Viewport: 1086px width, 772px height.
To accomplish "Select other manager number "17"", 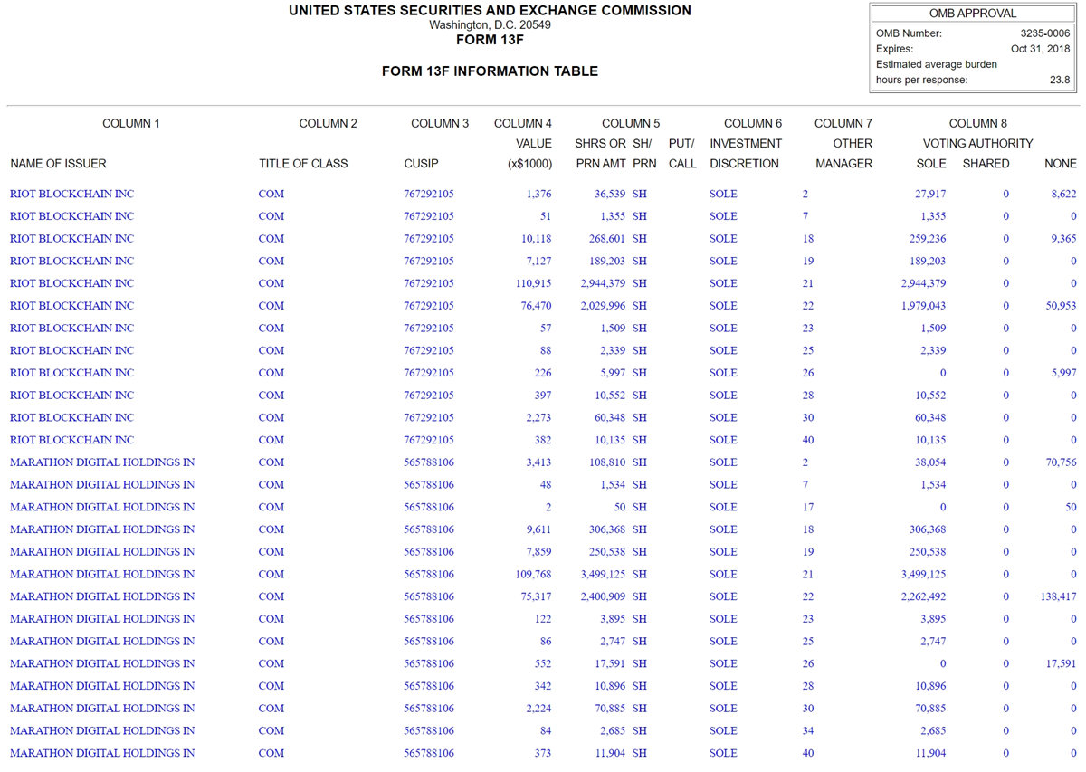I will [x=808, y=507].
